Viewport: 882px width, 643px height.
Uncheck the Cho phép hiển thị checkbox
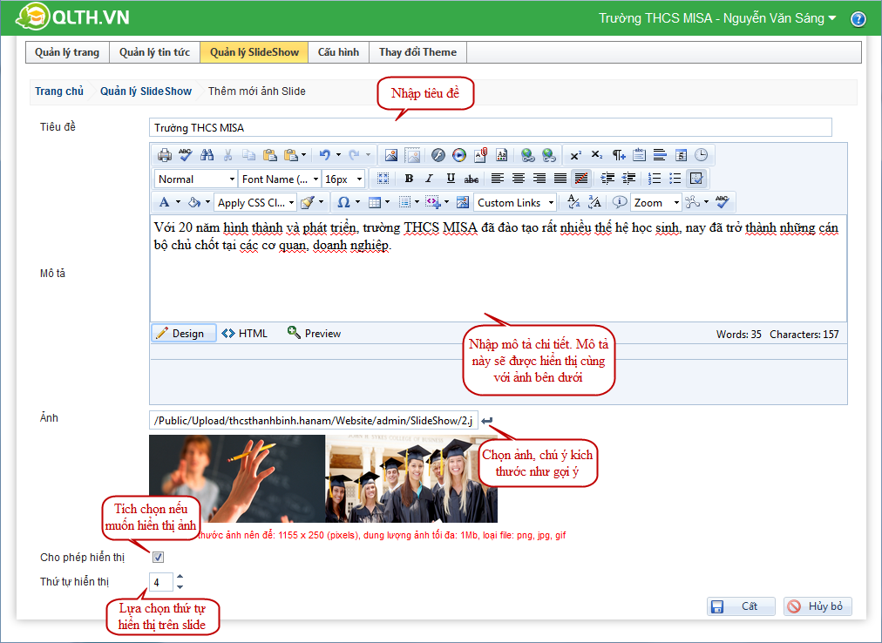[158, 558]
